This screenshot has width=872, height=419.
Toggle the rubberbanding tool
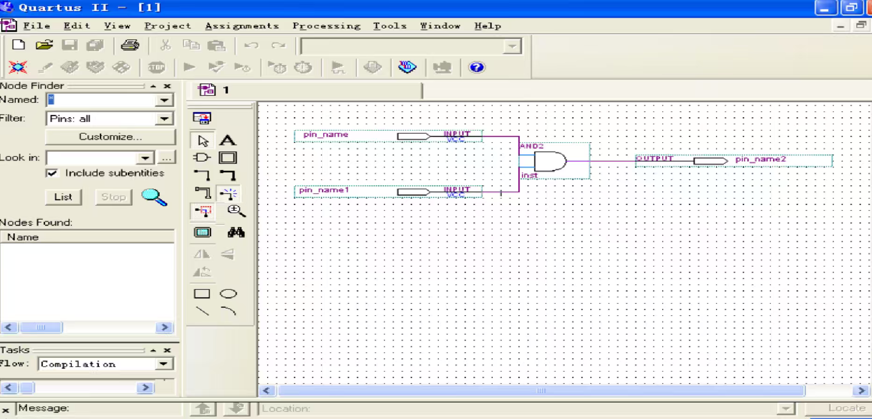[229, 193]
